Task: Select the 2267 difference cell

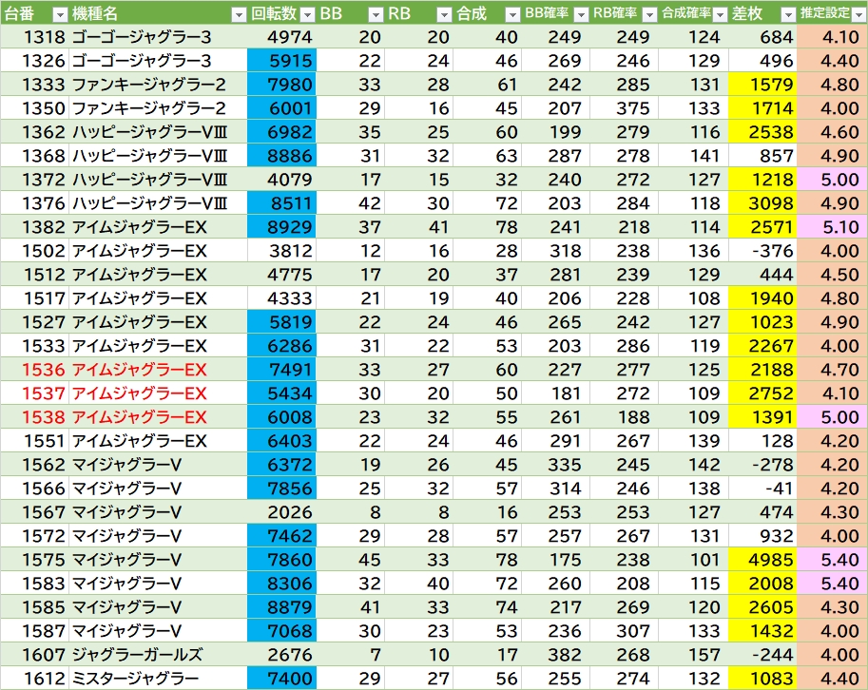Action: tap(762, 346)
